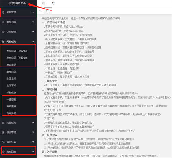Click heading 二、操作说明
The height and width of the screenshot is (158, 172).
coord(50,81)
